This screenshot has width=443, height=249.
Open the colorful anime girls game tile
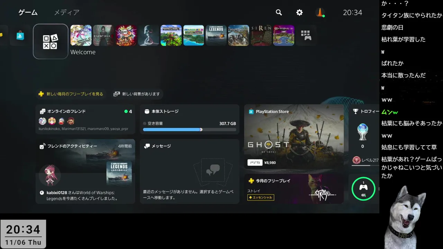(x=81, y=35)
